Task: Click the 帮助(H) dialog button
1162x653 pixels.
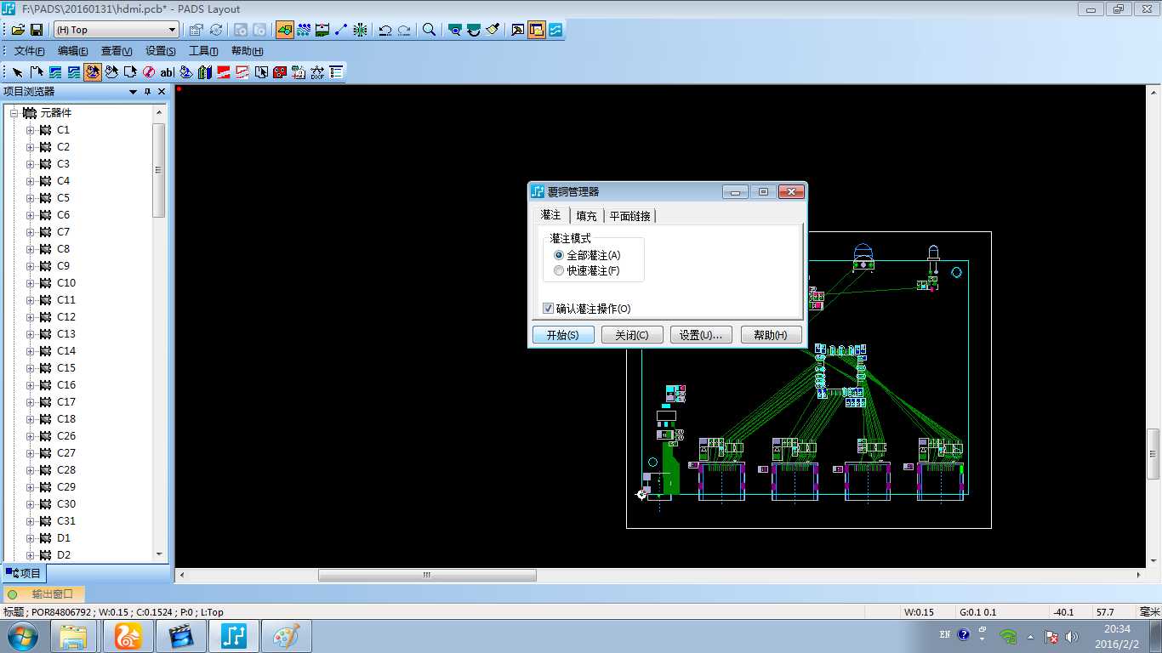Action: point(771,335)
